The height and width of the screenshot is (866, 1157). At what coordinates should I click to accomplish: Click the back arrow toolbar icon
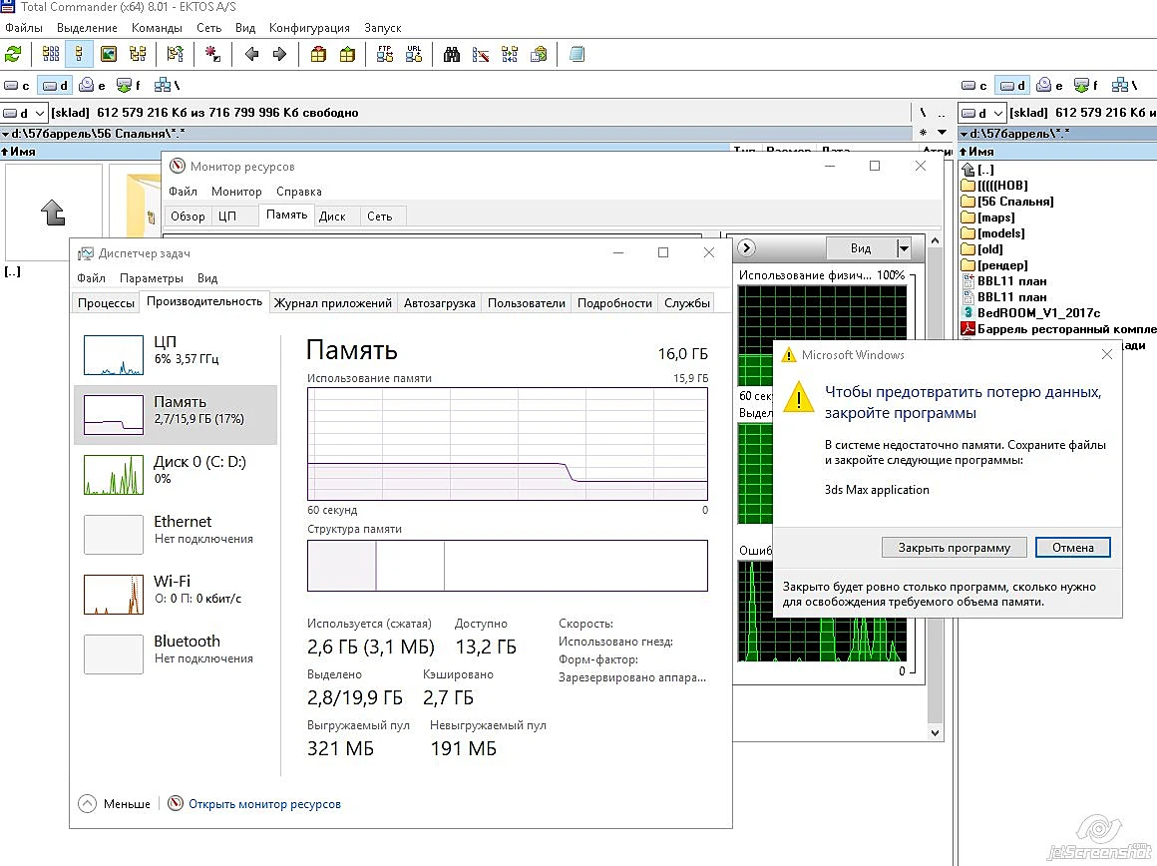coord(251,54)
